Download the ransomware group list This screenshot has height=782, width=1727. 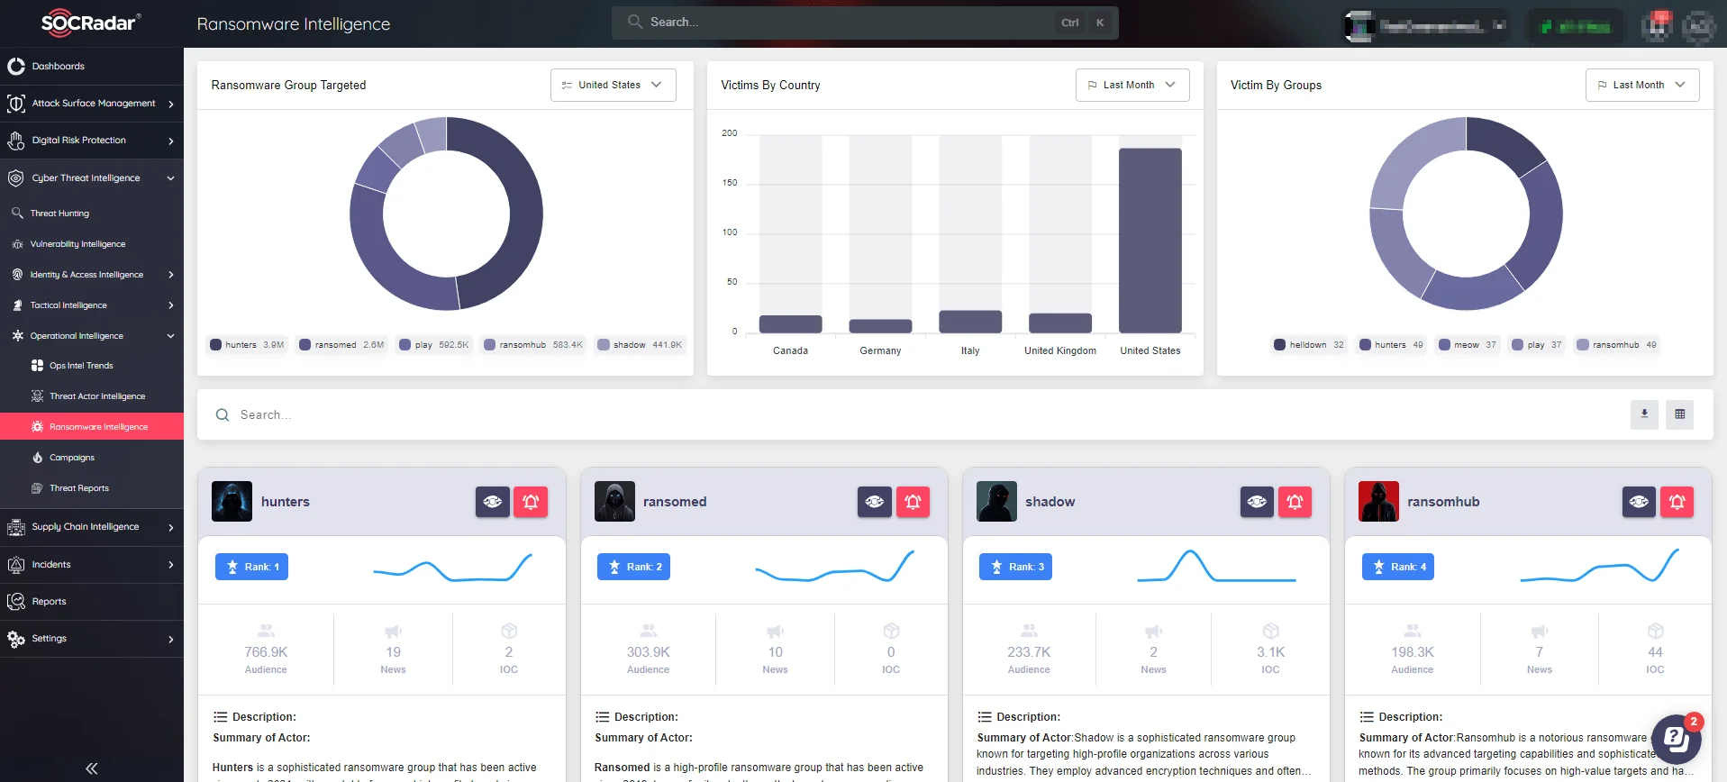tap(1644, 414)
